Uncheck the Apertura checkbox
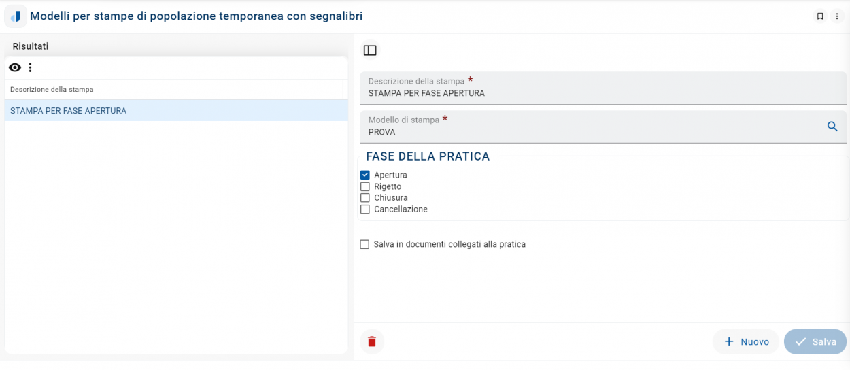The width and height of the screenshot is (850, 370). pos(365,175)
